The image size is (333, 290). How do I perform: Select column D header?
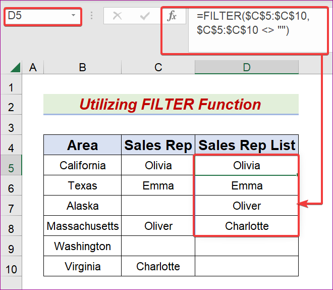pyautogui.click(x=247, y=67)
